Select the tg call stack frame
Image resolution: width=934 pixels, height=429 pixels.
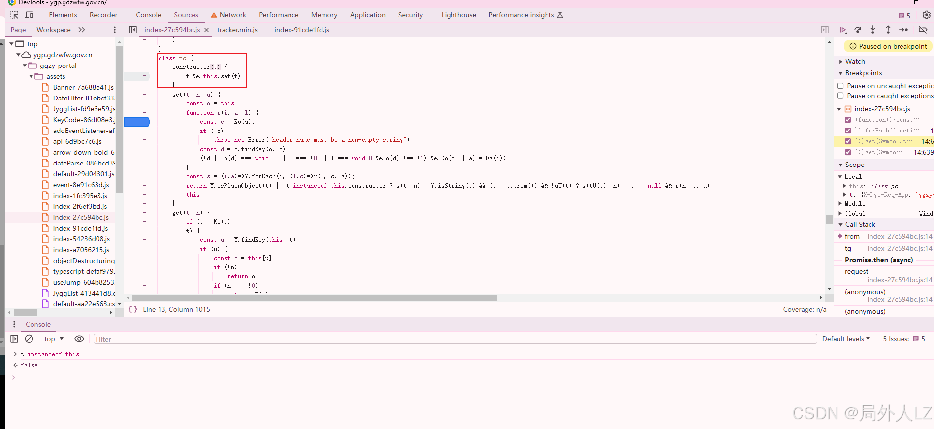click(x=884, y=248)
